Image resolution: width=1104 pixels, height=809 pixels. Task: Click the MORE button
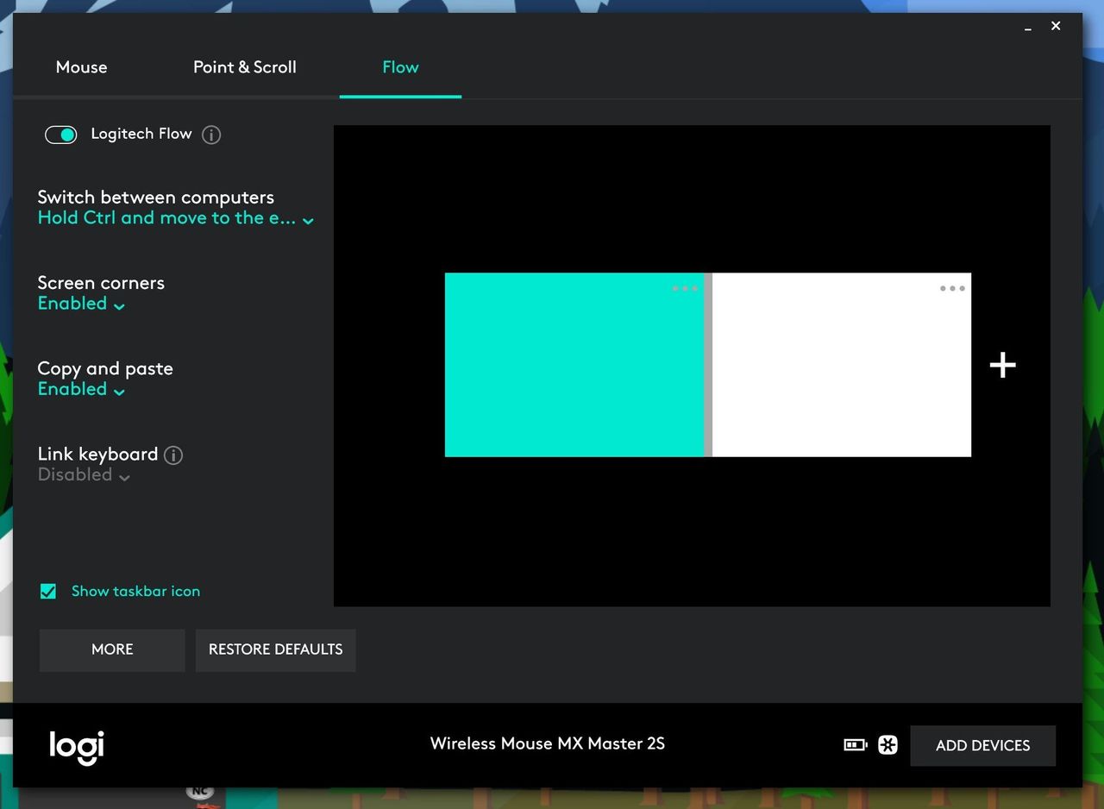112,649
